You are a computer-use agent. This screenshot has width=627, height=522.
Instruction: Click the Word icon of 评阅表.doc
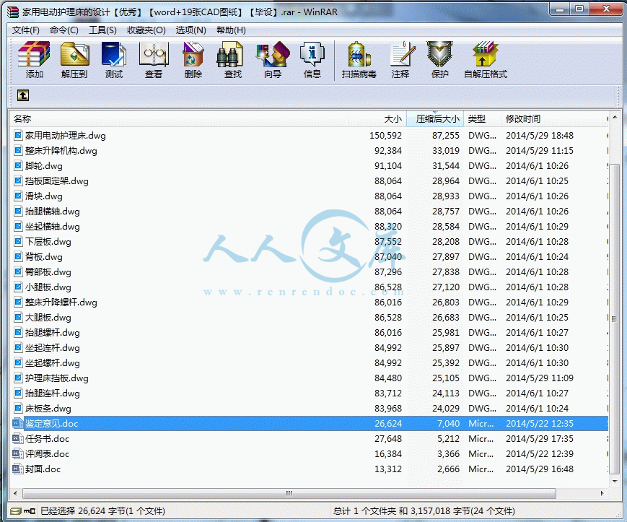(17, 453)
